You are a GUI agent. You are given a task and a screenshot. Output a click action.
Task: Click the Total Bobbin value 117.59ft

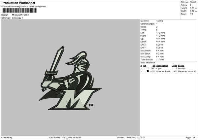click(160, 59)
